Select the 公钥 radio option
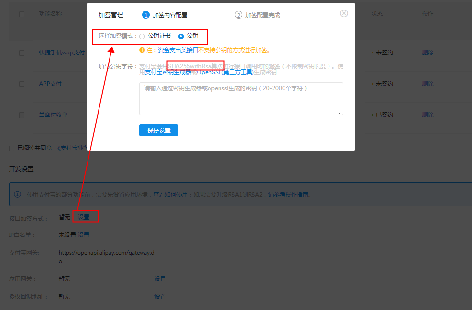Screen dimensions: 472x310 coord(181,36)
